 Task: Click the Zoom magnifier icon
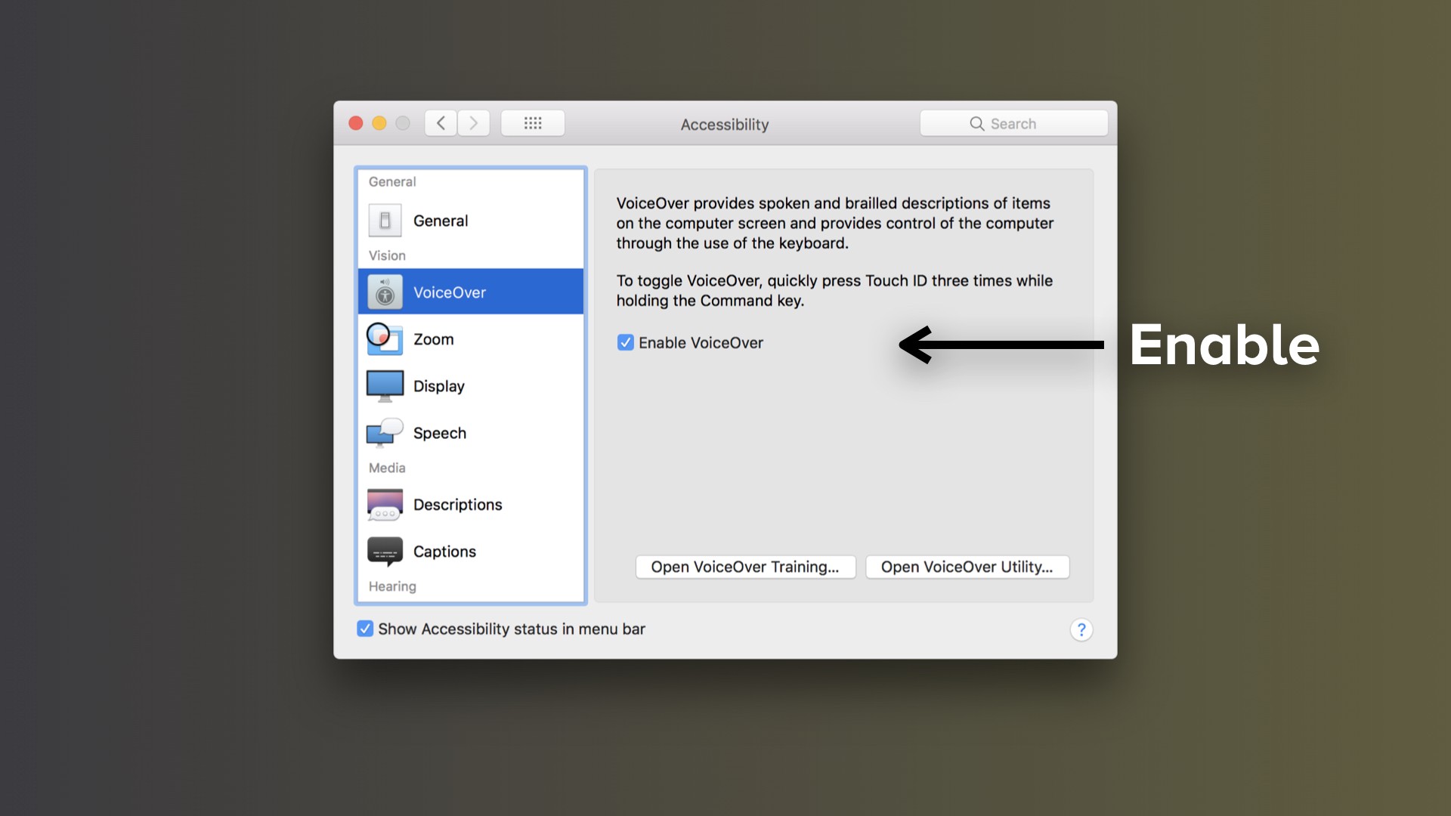(x=385, y=339)
